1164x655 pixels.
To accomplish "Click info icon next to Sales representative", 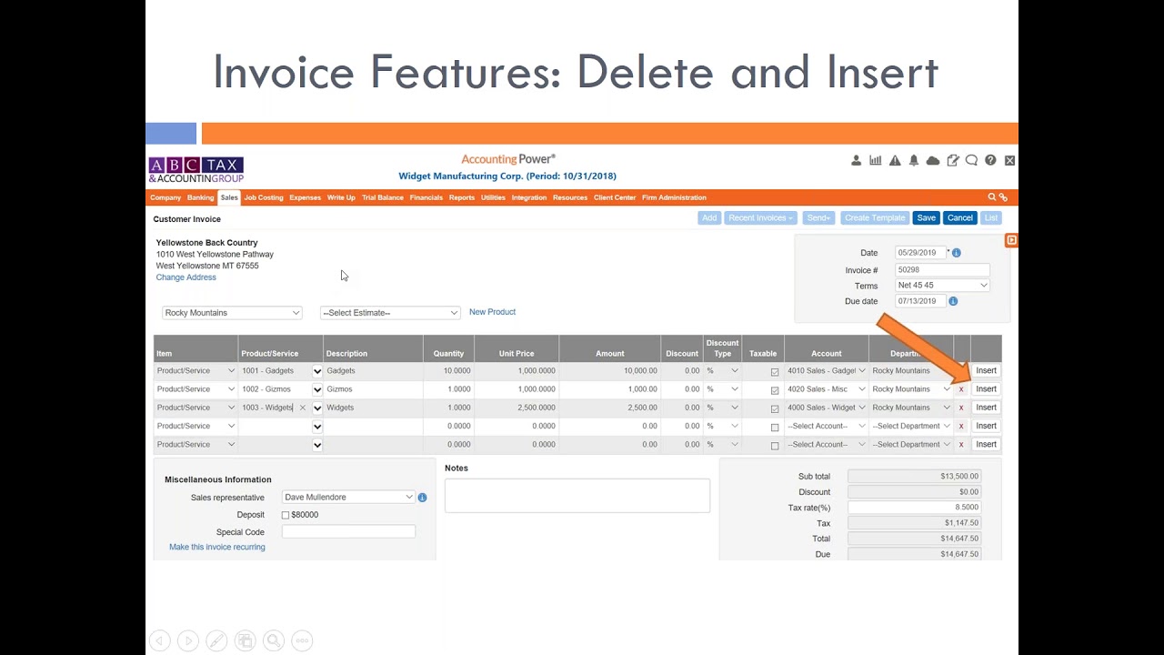I will coord(422,498).
